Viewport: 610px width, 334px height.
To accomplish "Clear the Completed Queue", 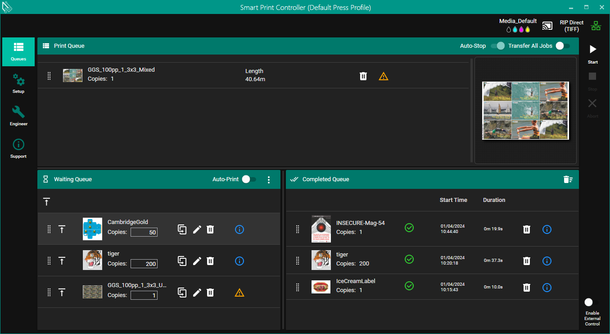I will pyautogui.click(x=568, y=179).
